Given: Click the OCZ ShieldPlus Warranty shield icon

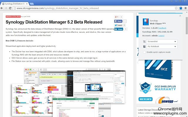Looking at the screenshot, I should 145,88.
